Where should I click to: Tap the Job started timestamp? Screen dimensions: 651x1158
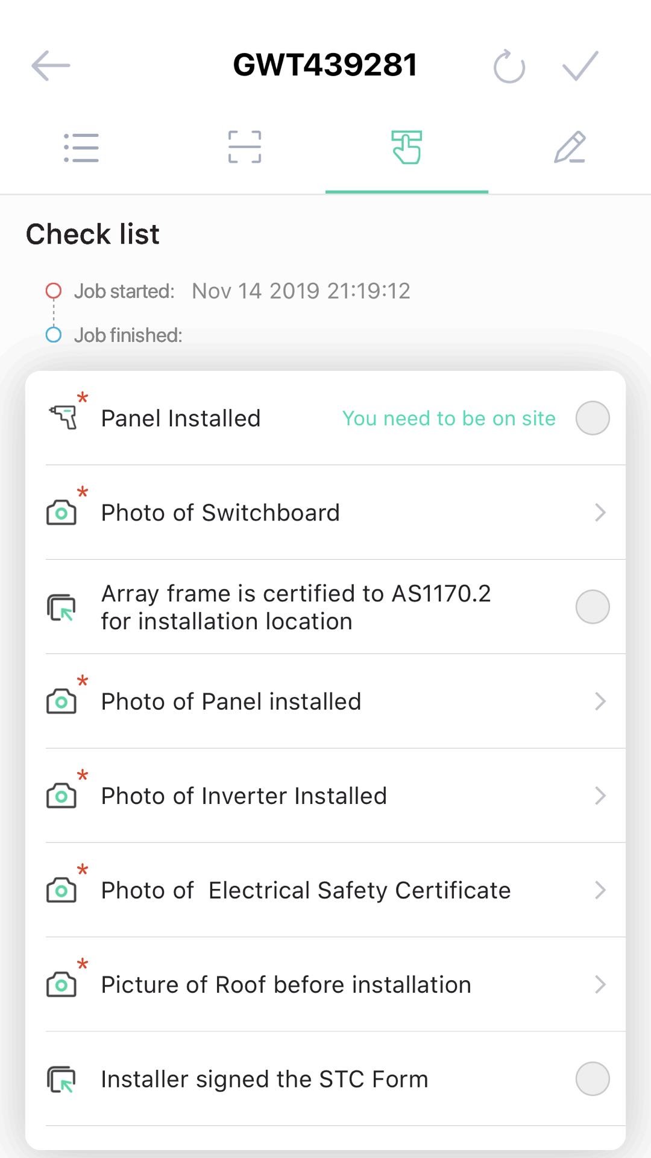click(300, 291)
